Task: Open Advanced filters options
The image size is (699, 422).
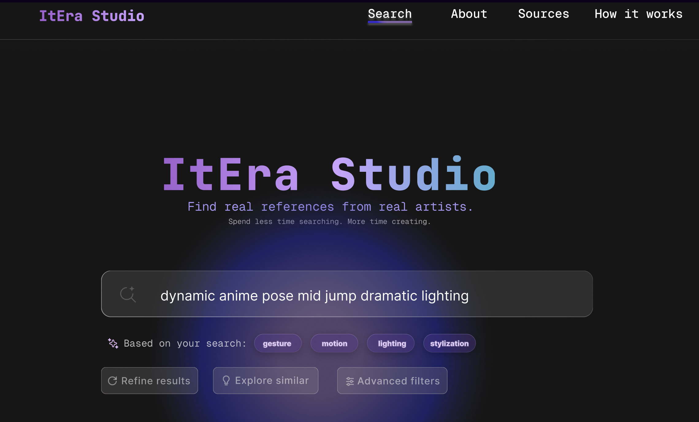Action: [392, 381]
